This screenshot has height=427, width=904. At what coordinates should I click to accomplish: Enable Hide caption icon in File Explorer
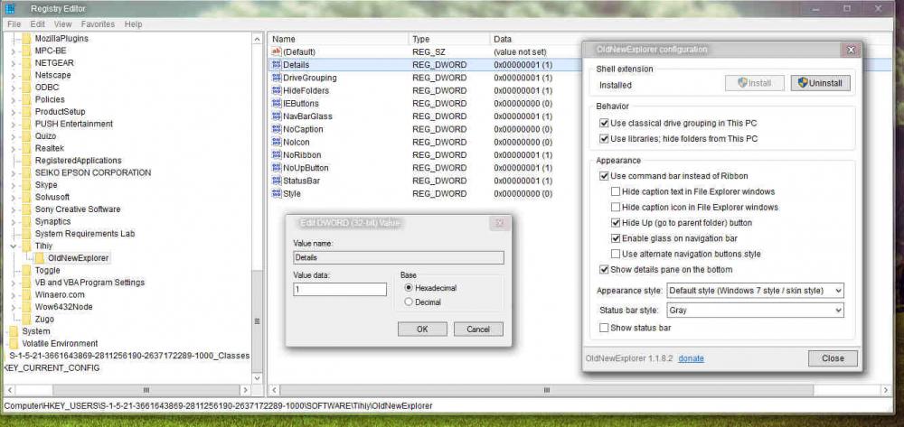[616, 207]
